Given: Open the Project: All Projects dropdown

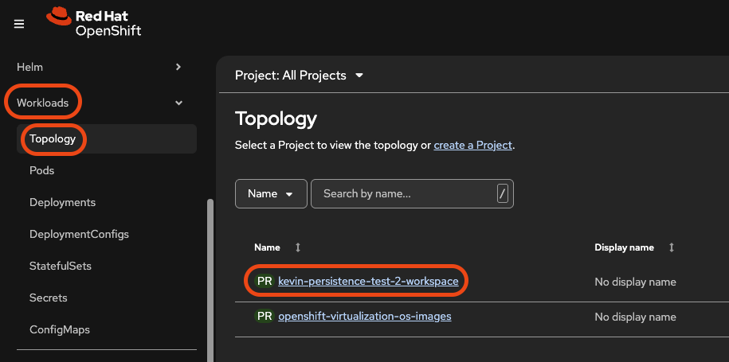Looking at the screenshot, I should 299,76.
